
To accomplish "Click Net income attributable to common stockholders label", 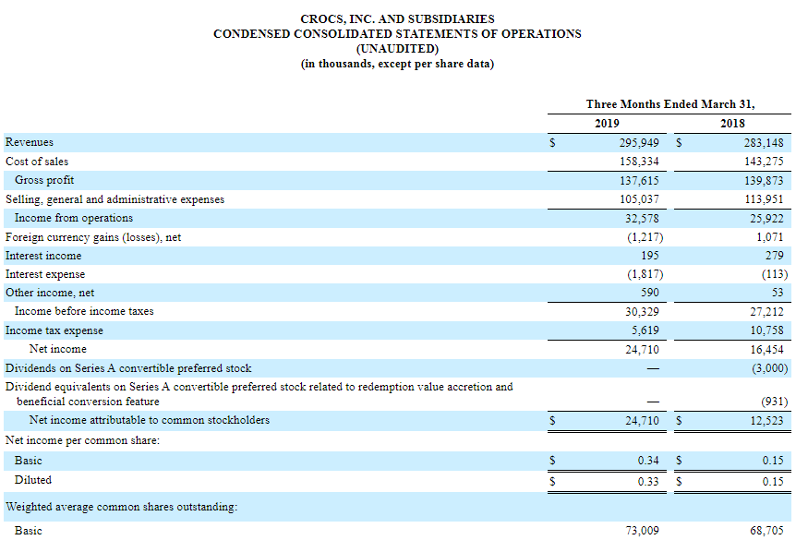I will (150, 420).
